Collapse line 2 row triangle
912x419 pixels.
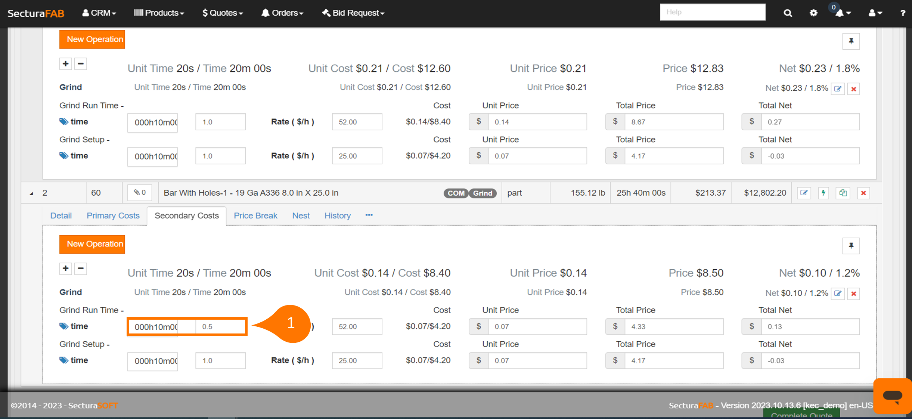(x=32, y=193)
